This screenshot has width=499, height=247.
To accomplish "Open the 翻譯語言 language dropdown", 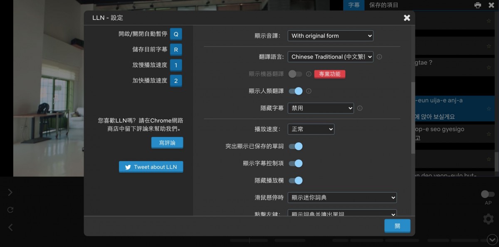I will click(330, 57).
